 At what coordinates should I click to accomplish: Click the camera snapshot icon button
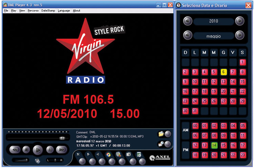pyautogui.click(x=129, y=155)
